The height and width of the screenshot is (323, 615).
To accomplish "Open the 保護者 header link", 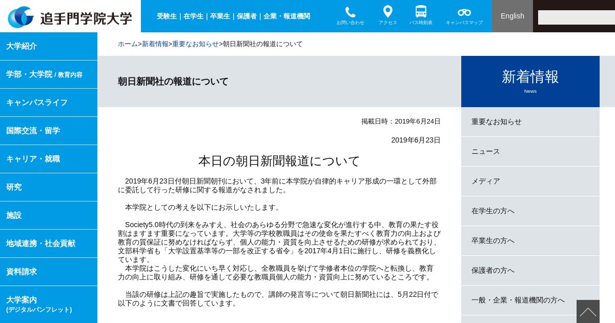I will [247, 16].
